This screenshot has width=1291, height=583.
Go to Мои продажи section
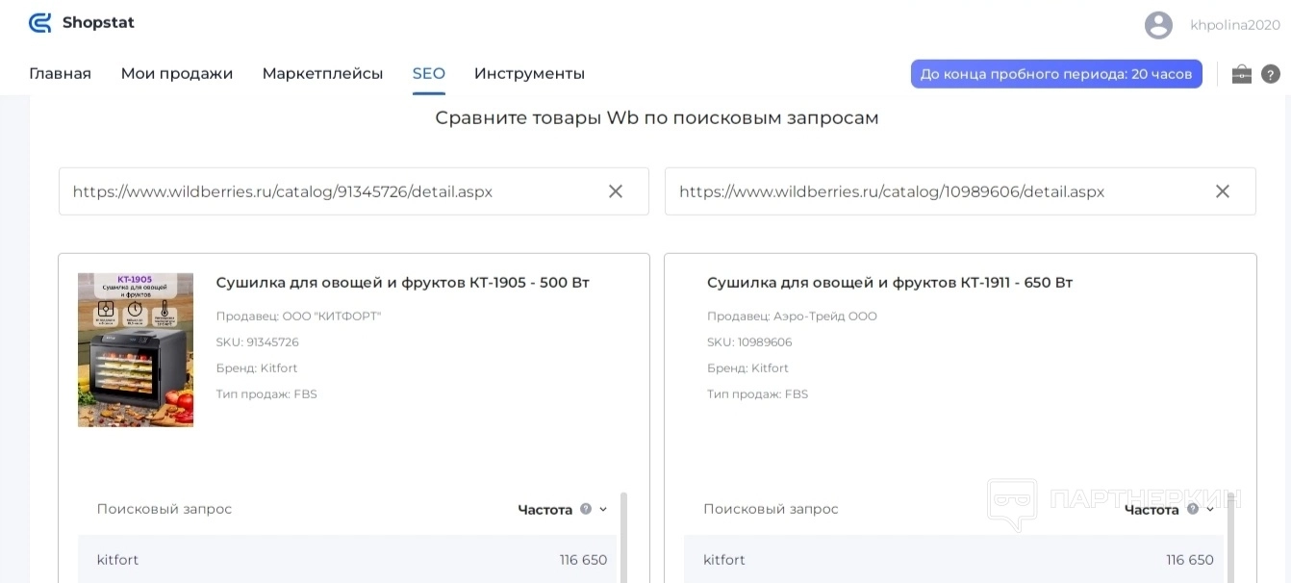pyautogui.click(x=177, y=74)
